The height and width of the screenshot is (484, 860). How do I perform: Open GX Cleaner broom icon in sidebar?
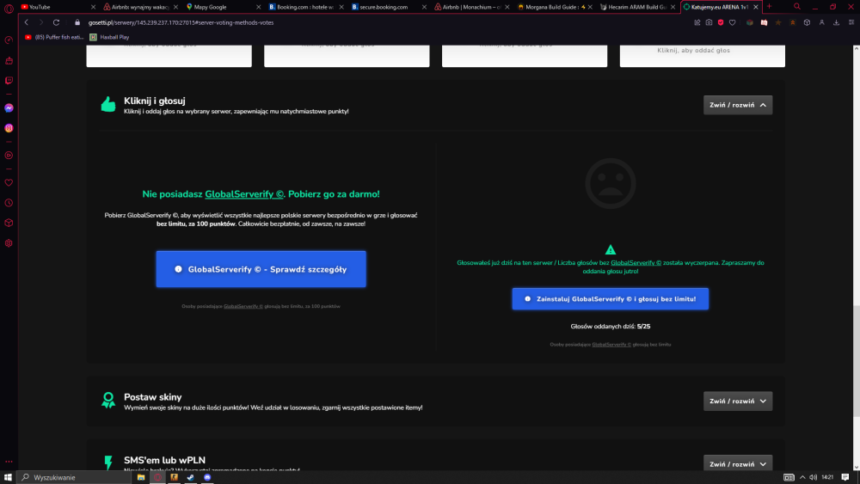coord(9,61)
